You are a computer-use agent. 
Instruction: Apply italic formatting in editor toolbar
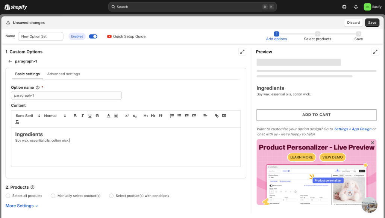pos(82,116)
